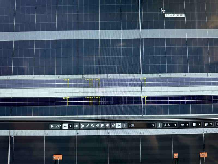The image size is (218, 164).
Task: Click position 9.4 on the lower editor ruler
Action: tap(174, 133)
